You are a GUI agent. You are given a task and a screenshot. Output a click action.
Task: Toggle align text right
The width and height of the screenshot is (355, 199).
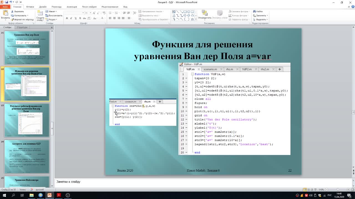119,18
